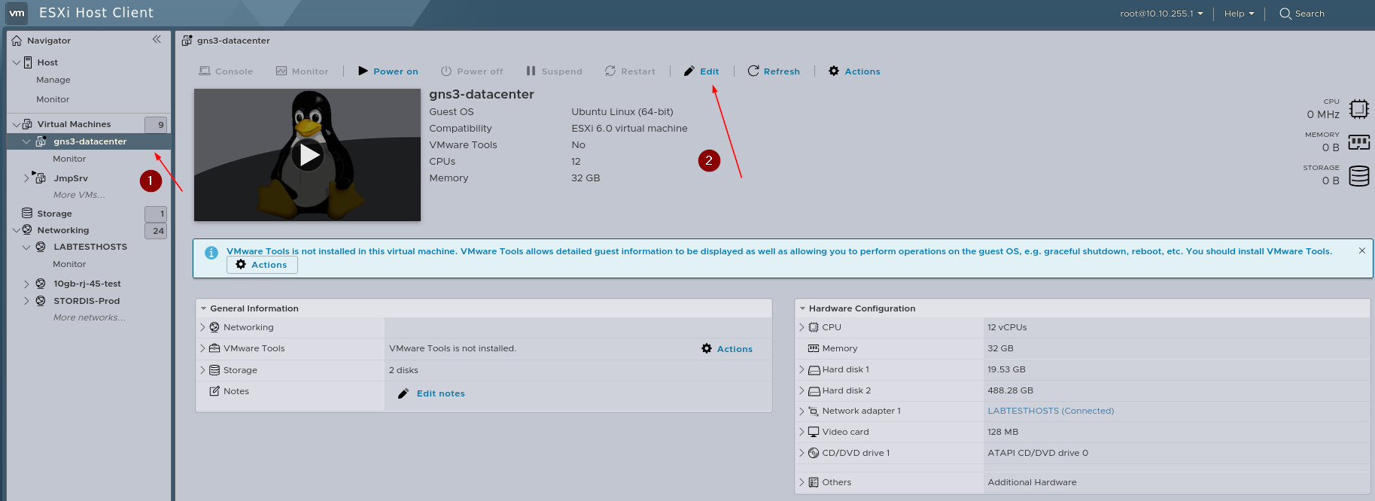Click the gear icon beside toolbar Actions
1375x501 pixels.
pyautogui.click(x=834, y=71)
